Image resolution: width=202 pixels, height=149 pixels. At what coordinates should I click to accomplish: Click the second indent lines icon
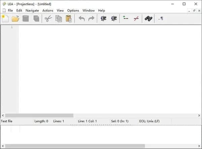[x=114, y=19]
